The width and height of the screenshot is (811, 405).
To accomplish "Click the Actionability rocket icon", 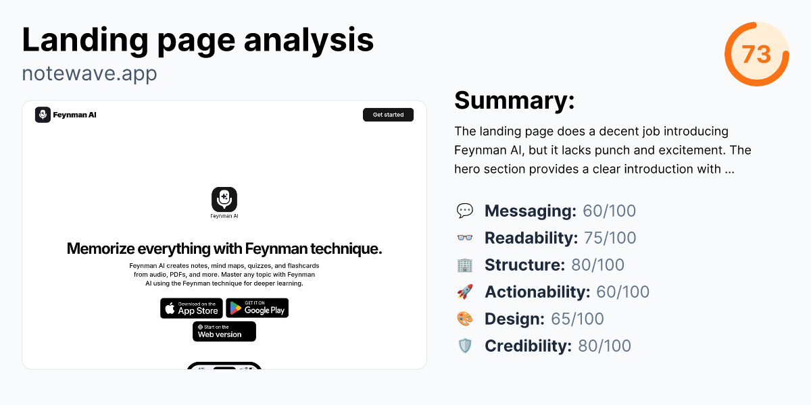I will [x=466, y=292].
